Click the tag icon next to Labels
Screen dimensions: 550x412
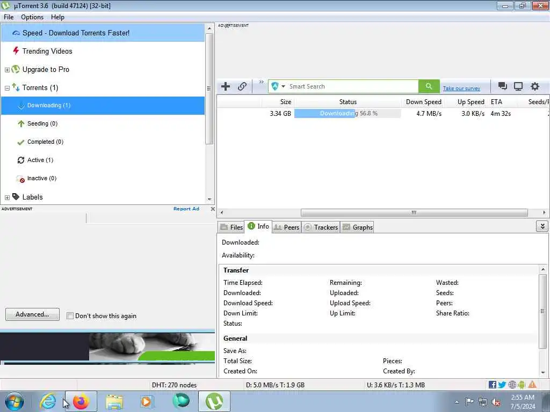click(x=16, y=196)
